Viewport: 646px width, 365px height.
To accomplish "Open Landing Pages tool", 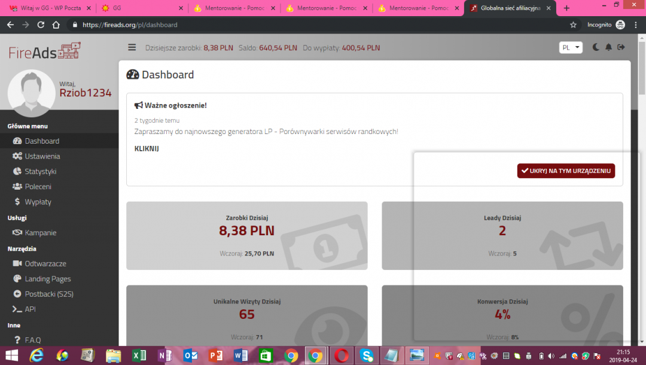I will click(47, 279).
